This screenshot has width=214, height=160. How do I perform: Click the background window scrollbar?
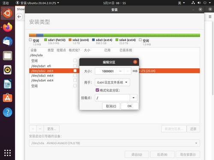[213, 58]
